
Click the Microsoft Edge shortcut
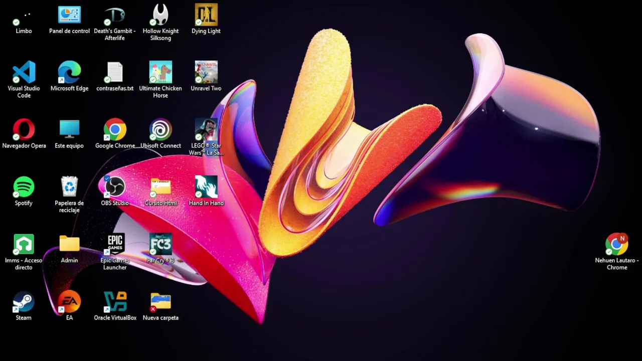(x=69, y=77)
